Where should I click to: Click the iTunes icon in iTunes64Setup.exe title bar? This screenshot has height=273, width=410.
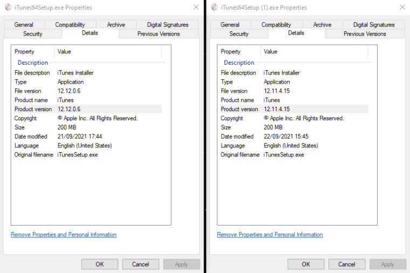(x=8, y=7)
